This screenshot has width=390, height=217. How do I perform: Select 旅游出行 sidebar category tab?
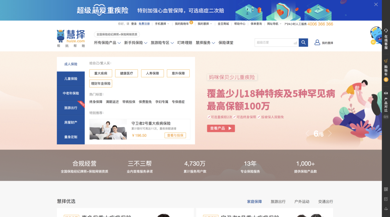tap(71, 108)
